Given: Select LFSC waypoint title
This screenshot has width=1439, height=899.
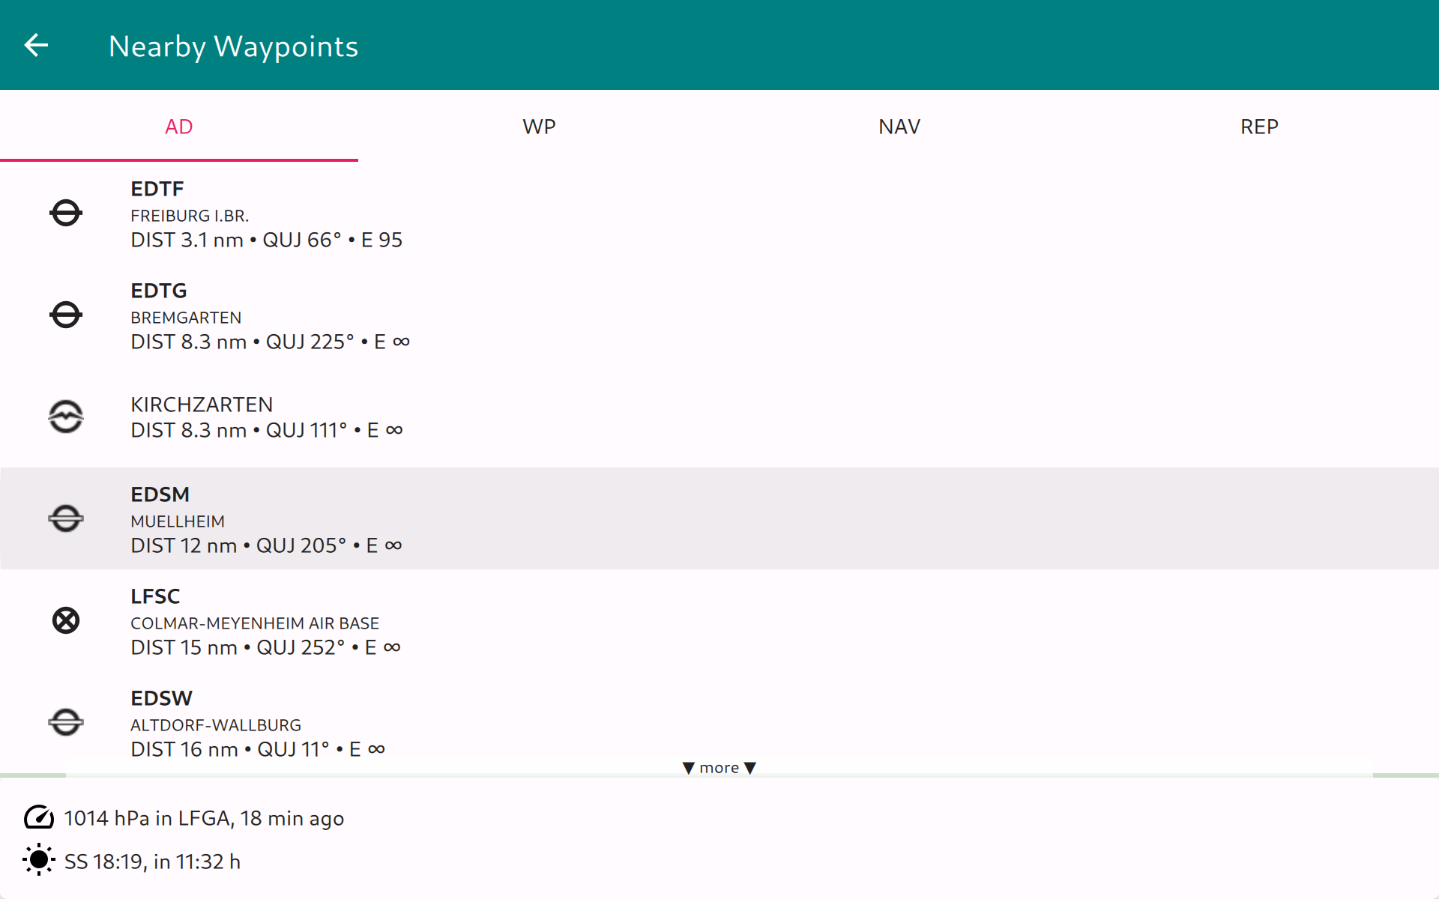Looking at the screenshot, I should pyautogui.click(x=155, y=596).
